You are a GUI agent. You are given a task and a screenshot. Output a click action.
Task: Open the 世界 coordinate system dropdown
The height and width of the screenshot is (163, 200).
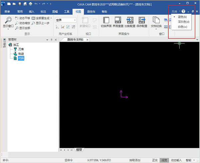(x=65, y=20)
